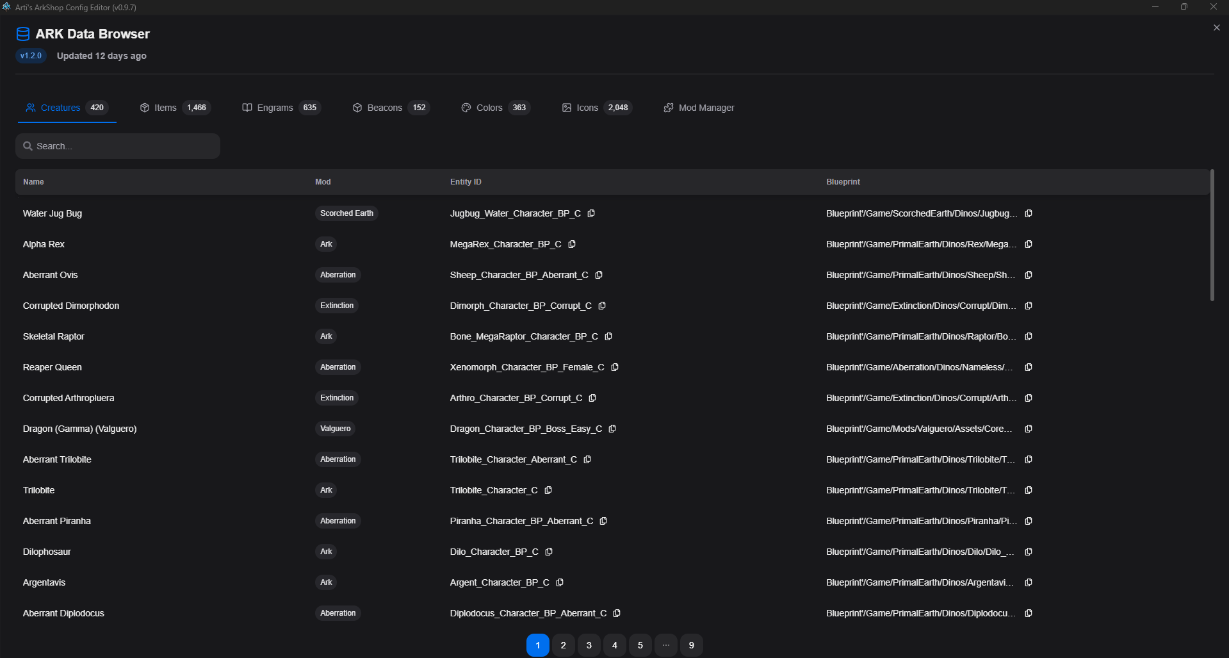Copy the Aberrant Diplodocus blueprint path

pyautogui.click(x=1029, y=613)
